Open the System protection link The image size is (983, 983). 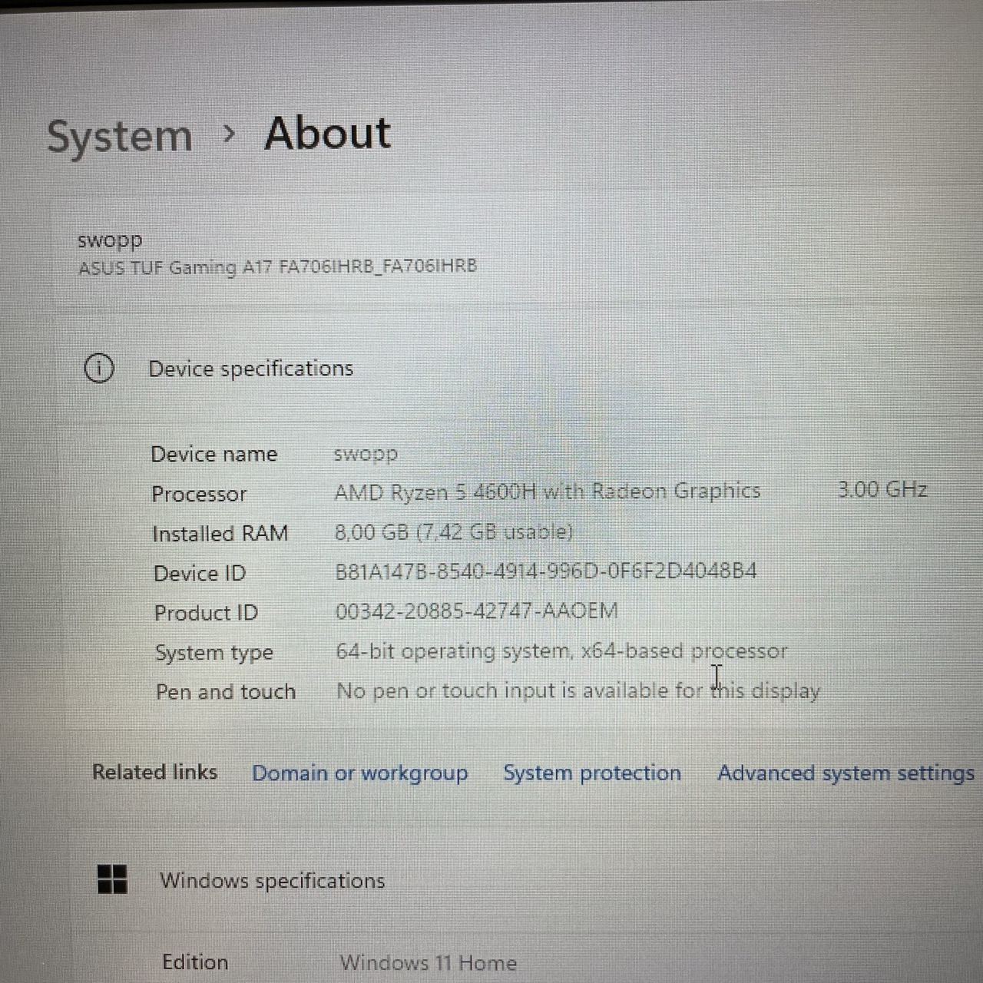pyautogui.click(x=592, y=773)
